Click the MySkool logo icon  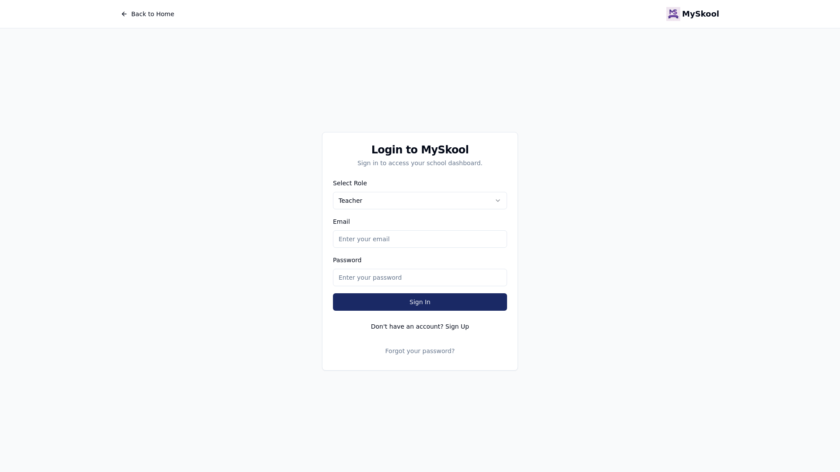[x=673, y=14]
